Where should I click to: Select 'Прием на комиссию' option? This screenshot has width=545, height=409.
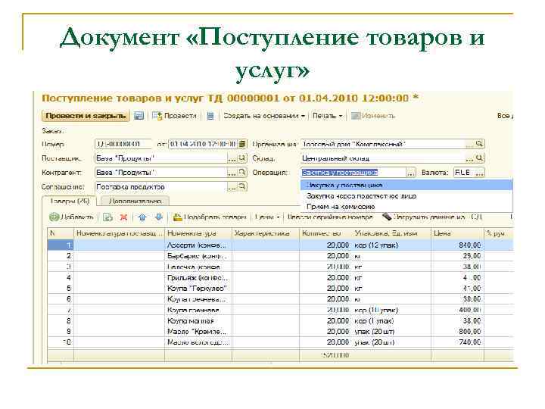coord(406,207)
